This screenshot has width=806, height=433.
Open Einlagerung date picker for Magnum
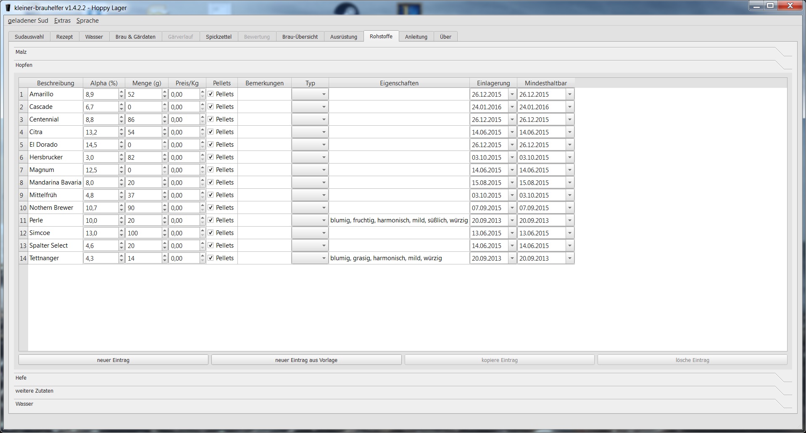coord(512,170)
